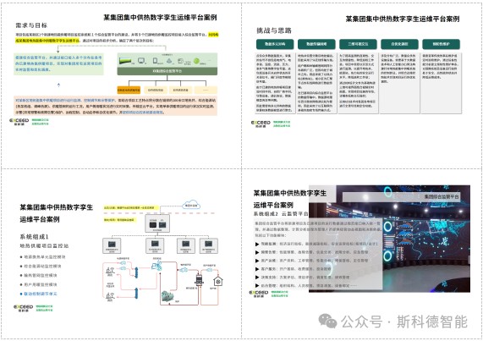Click the 三维可视交互 teal header
The image size is (483, 341).
click(358, 44)
